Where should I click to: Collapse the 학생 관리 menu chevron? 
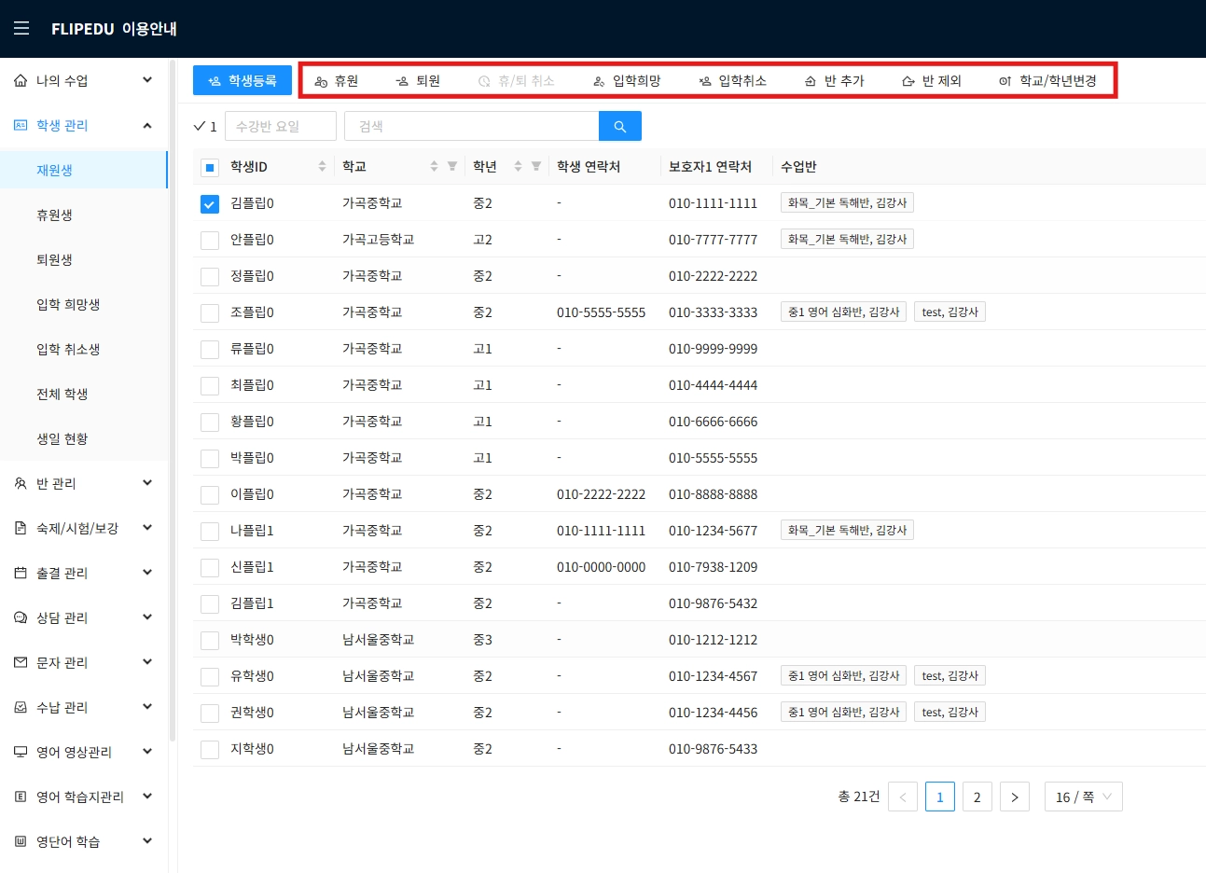[147, 125]
